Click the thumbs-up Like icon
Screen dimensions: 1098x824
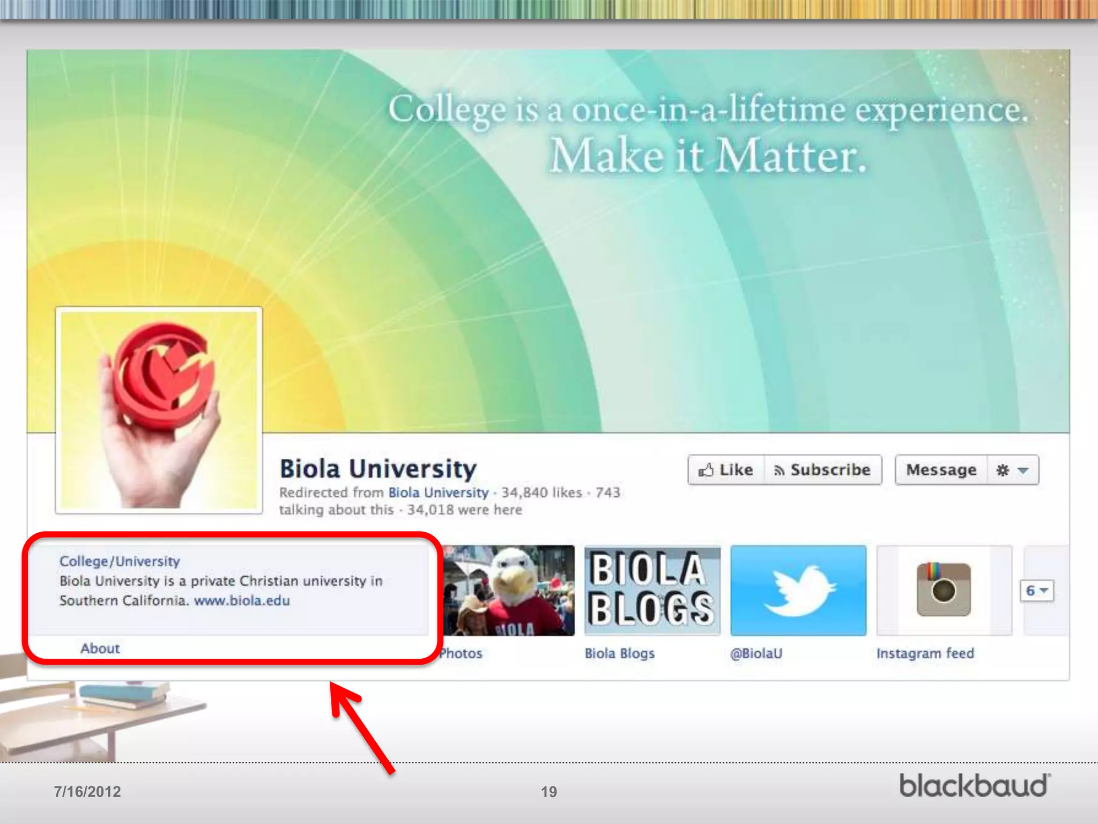coord(706,470)
